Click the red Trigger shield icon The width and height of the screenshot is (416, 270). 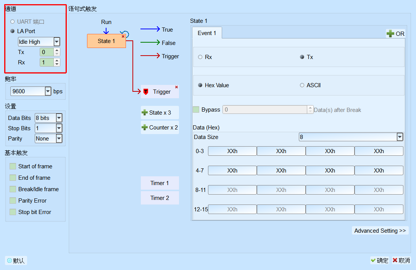click(146, 92)
